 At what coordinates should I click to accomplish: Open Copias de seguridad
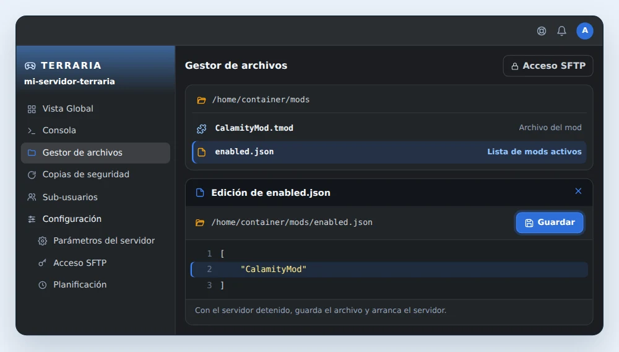click(x=95, y=175)
